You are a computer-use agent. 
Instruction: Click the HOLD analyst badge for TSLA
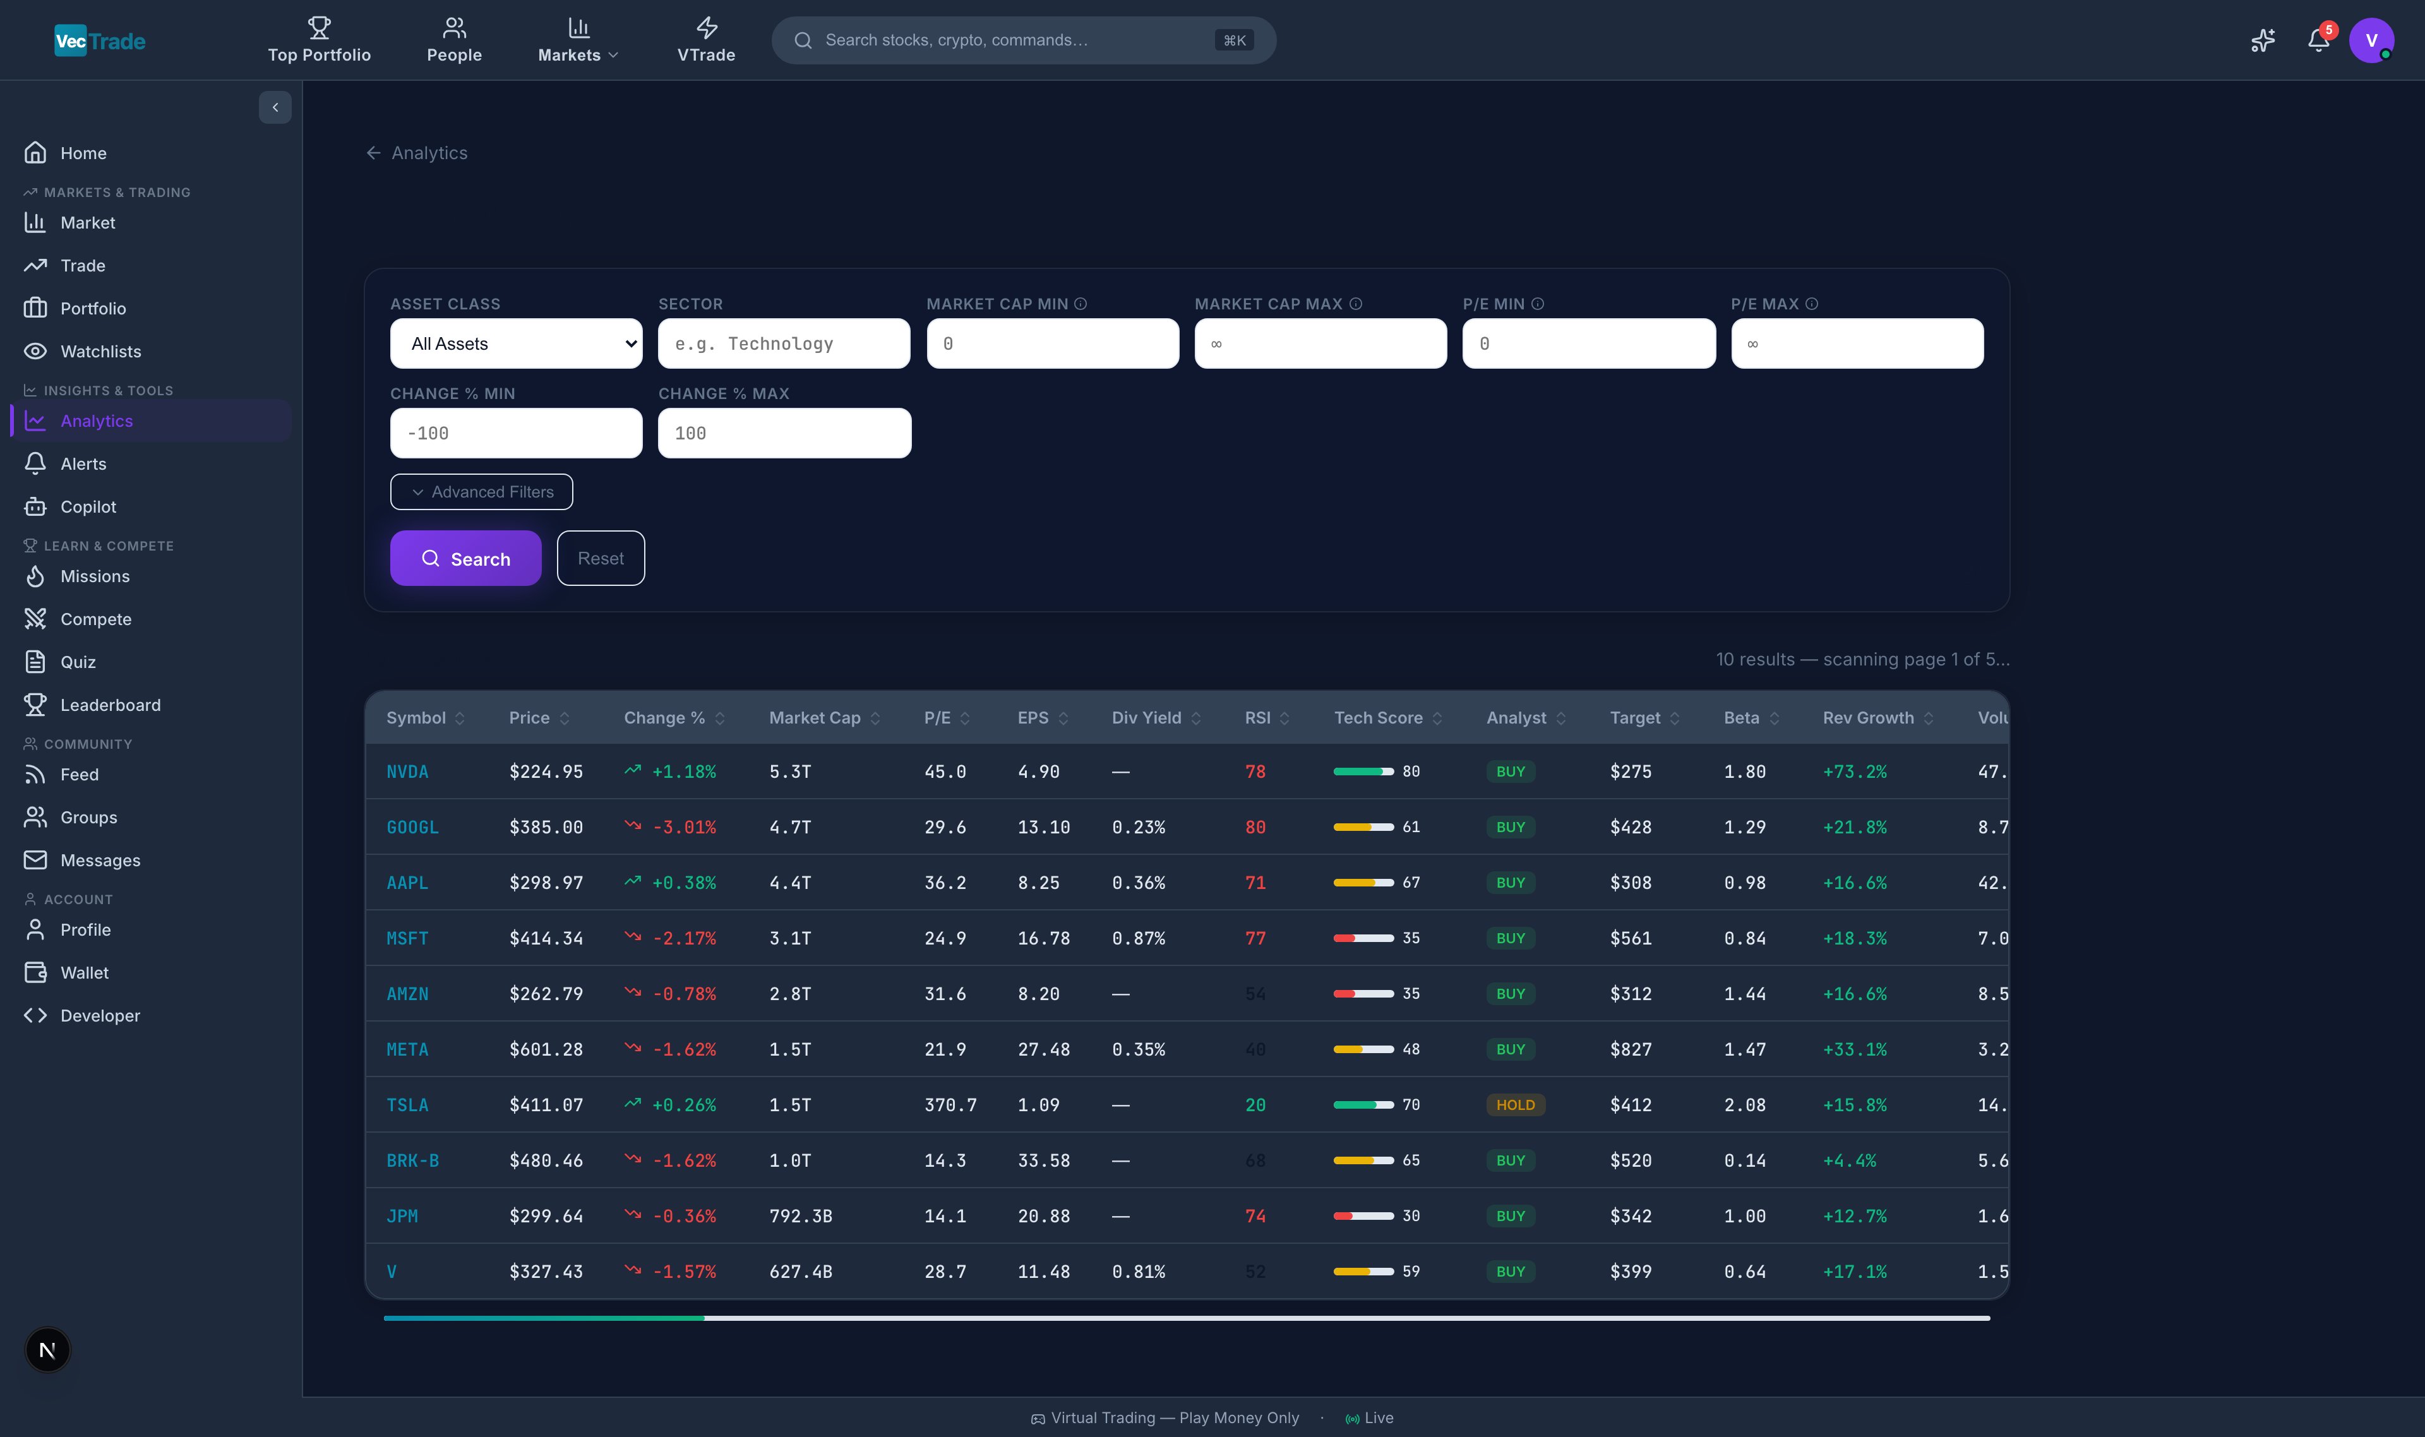tap(1516, 1105)
